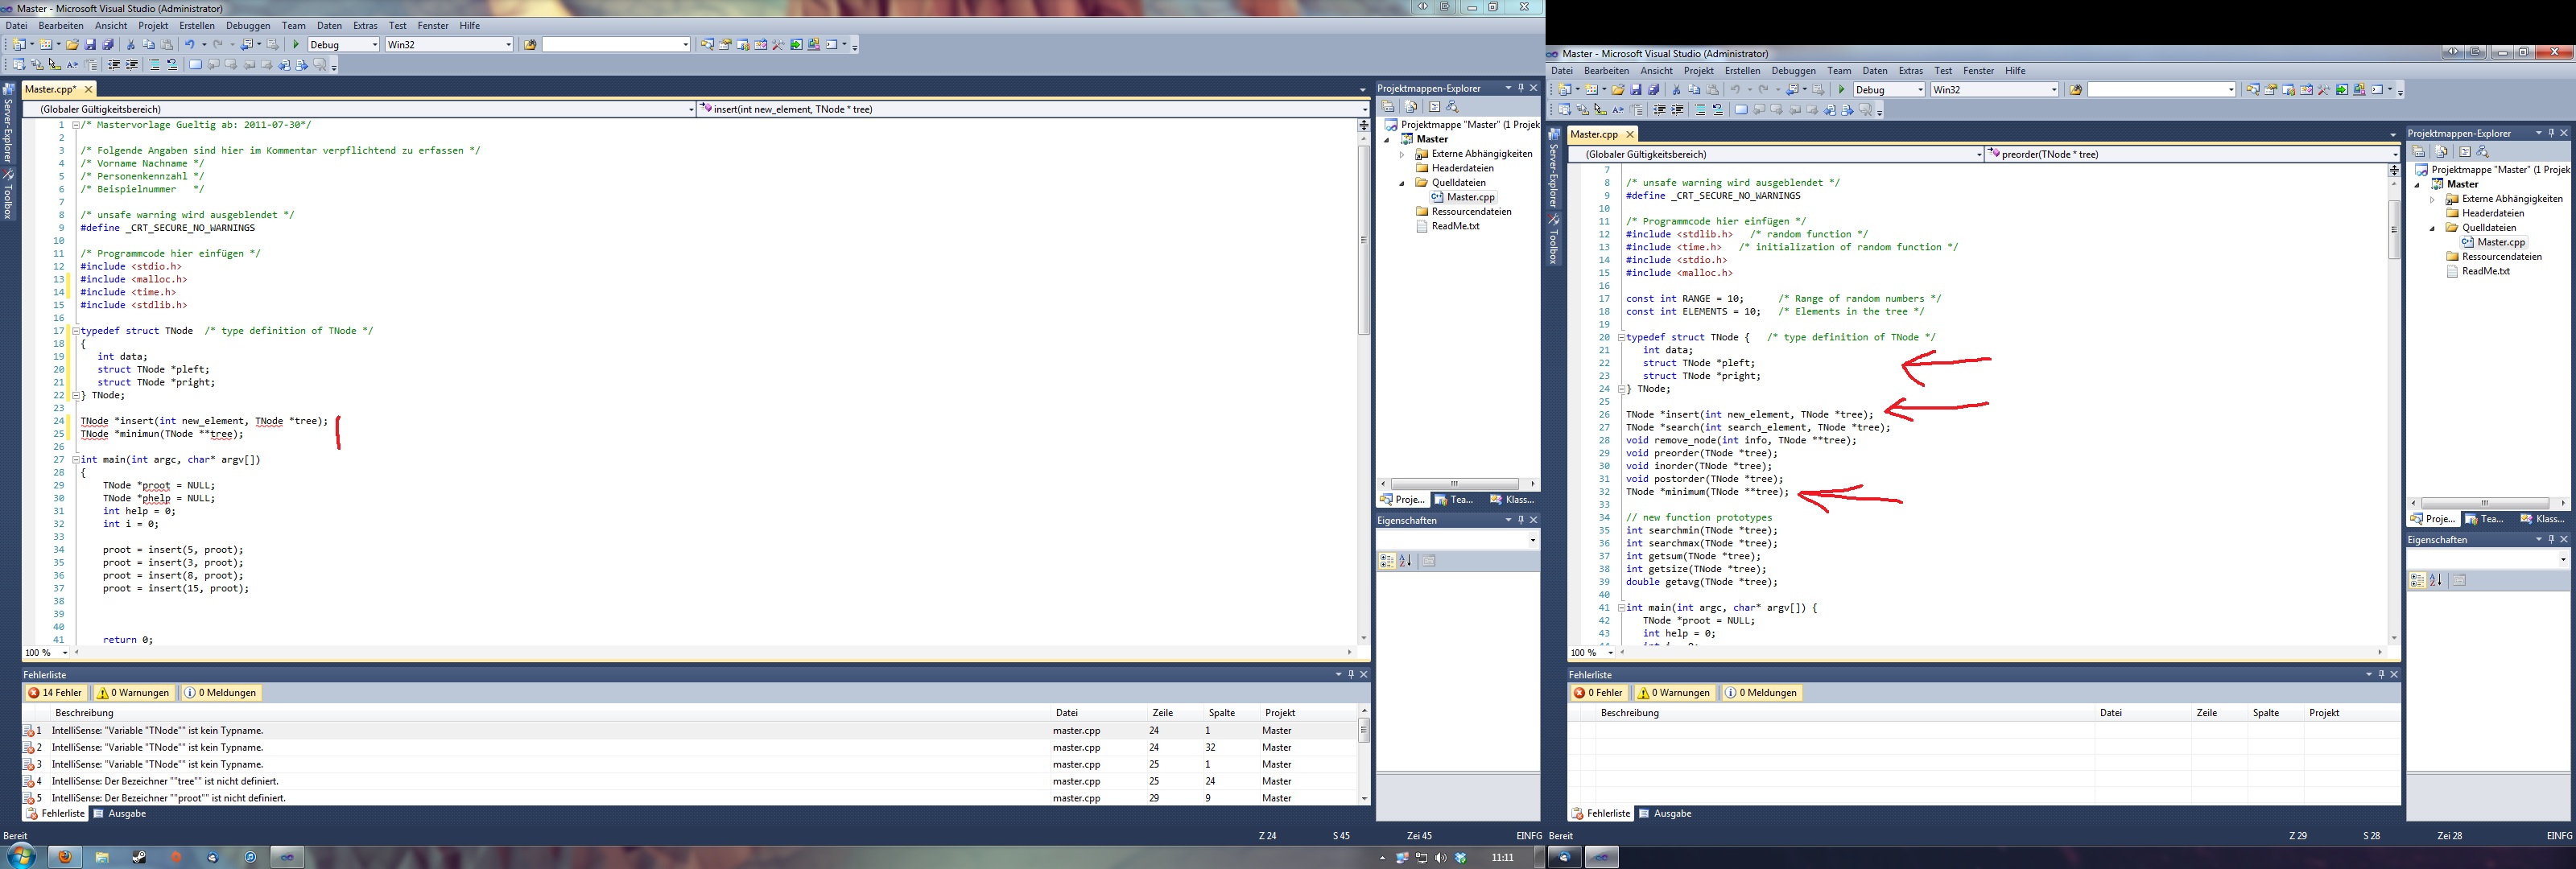2576x869 pixels.
Task: Click the Save icon in the right Visual Studio toolbar
Action: 1636,89
